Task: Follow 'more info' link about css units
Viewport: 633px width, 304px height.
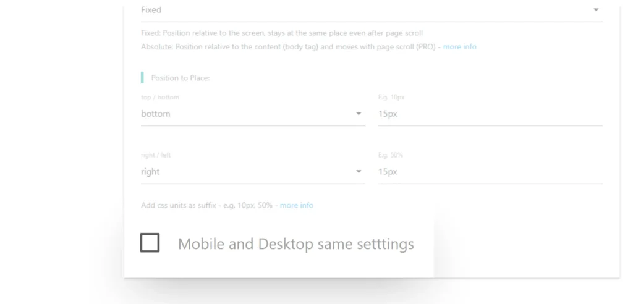Action: click(x=297, y=205)
